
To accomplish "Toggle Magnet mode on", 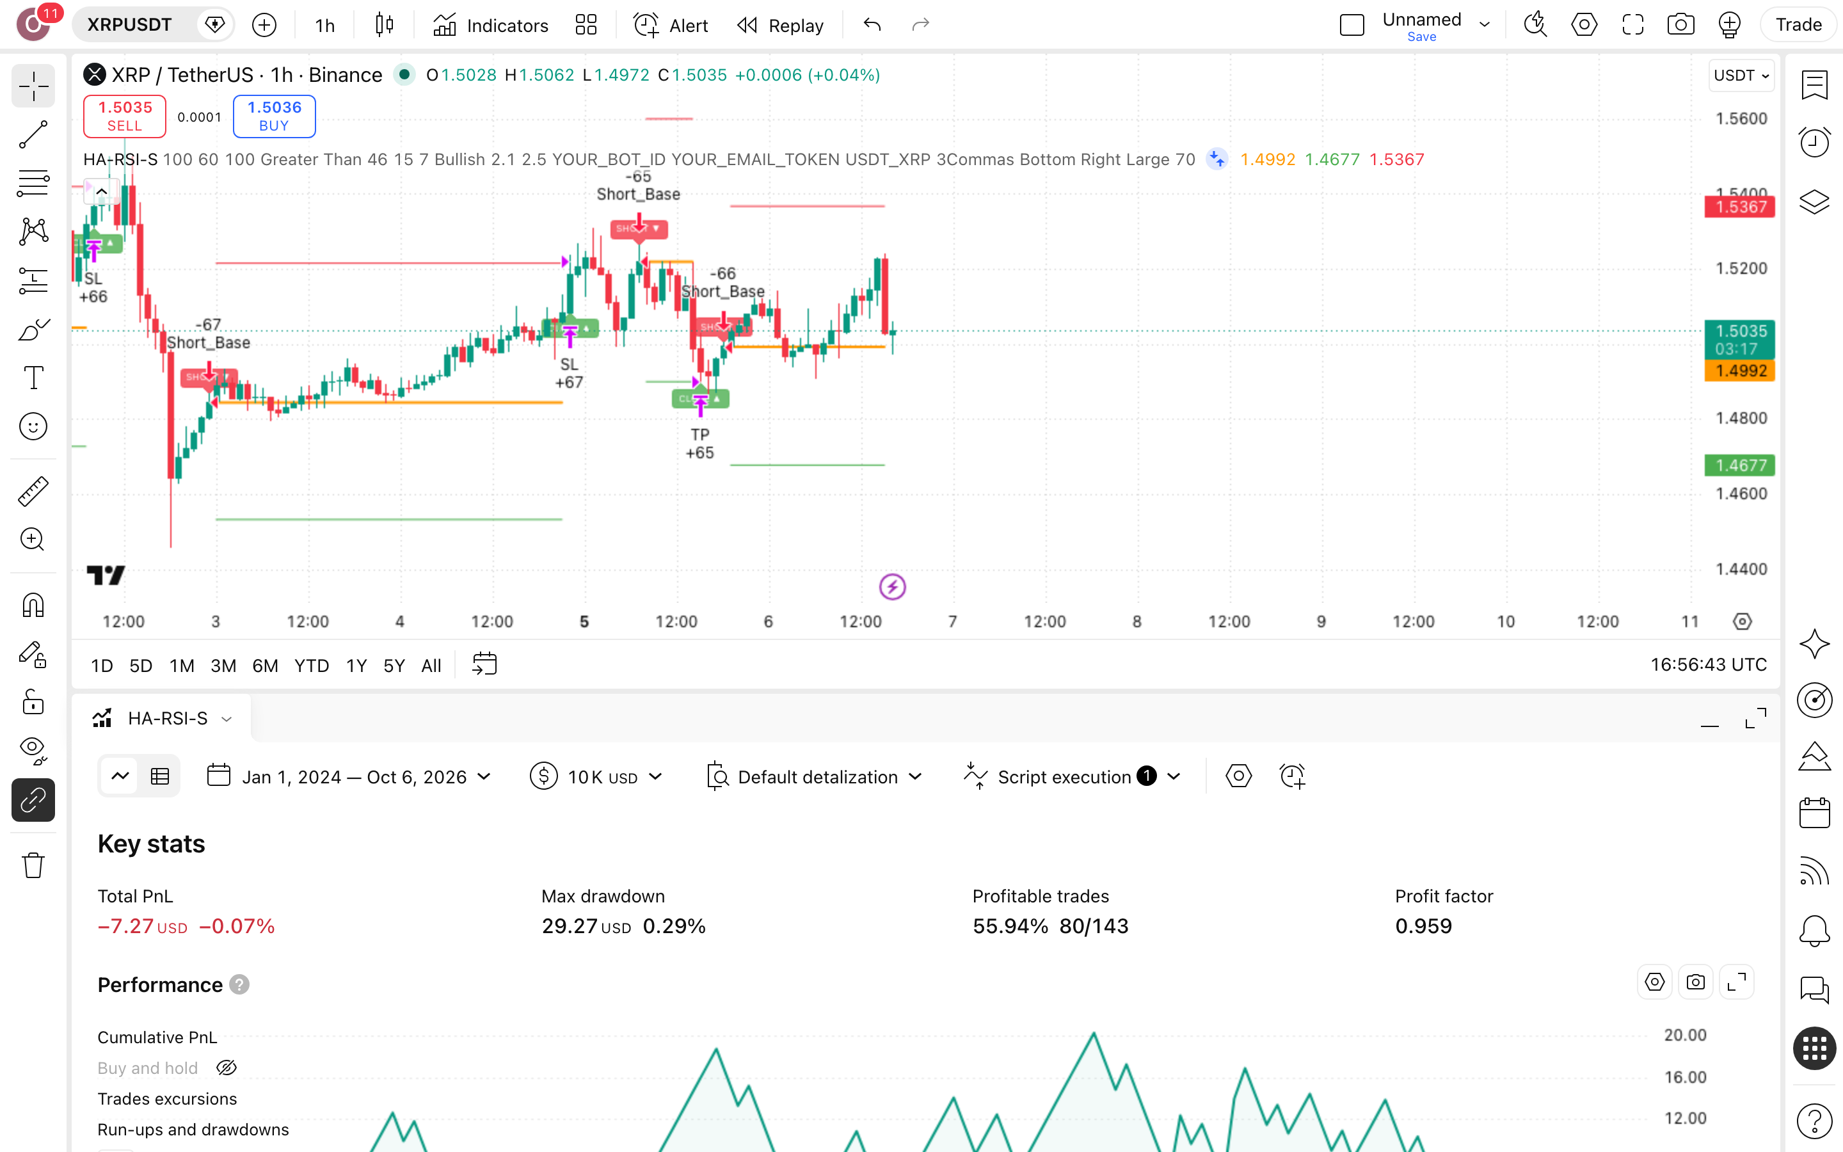I will click(33, 605).
